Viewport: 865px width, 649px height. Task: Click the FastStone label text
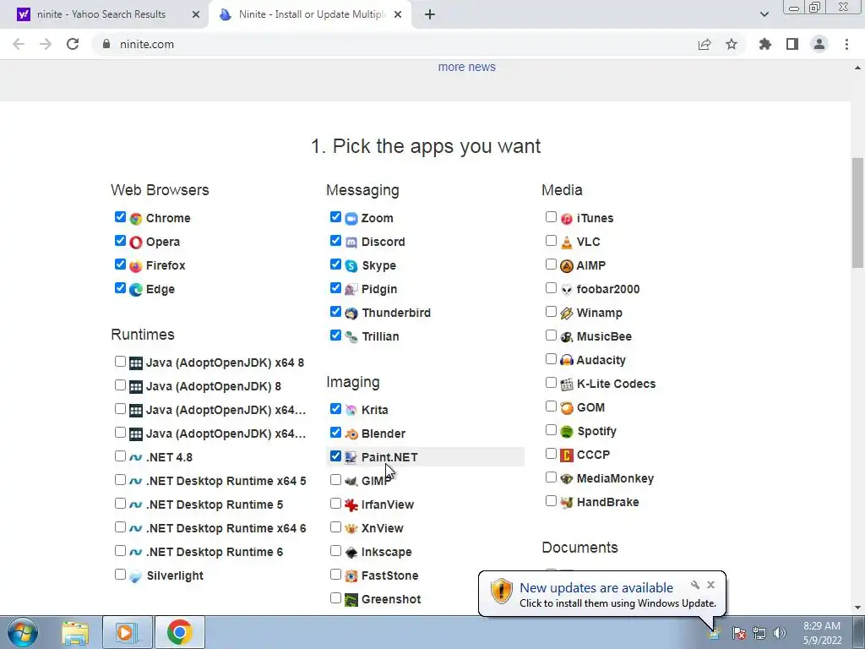tap(390, 576)
